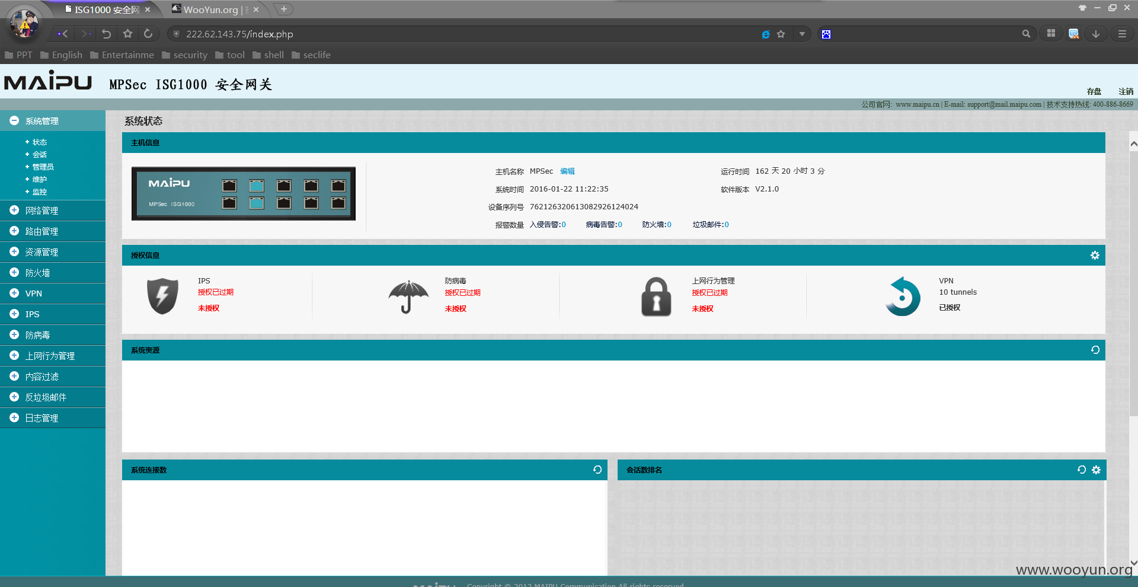Refresh the 系统连接数 panel
The width and height of the screenshot is (1138, 587).
coord(597,470)
